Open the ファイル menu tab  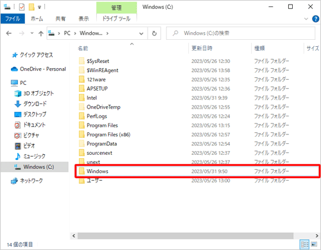(13, 19)
